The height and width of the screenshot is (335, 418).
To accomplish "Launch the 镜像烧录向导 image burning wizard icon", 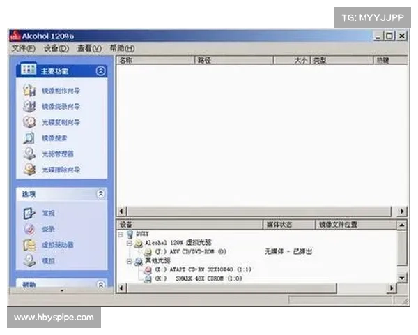I will tap(29, 106).
